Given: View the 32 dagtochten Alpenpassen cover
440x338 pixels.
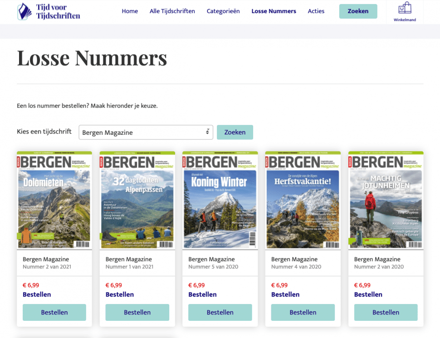Looking at the screenshot, I should click(137, 200).
